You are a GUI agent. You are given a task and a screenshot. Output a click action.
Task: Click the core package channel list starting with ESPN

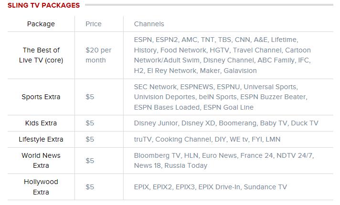pos(222,55)
